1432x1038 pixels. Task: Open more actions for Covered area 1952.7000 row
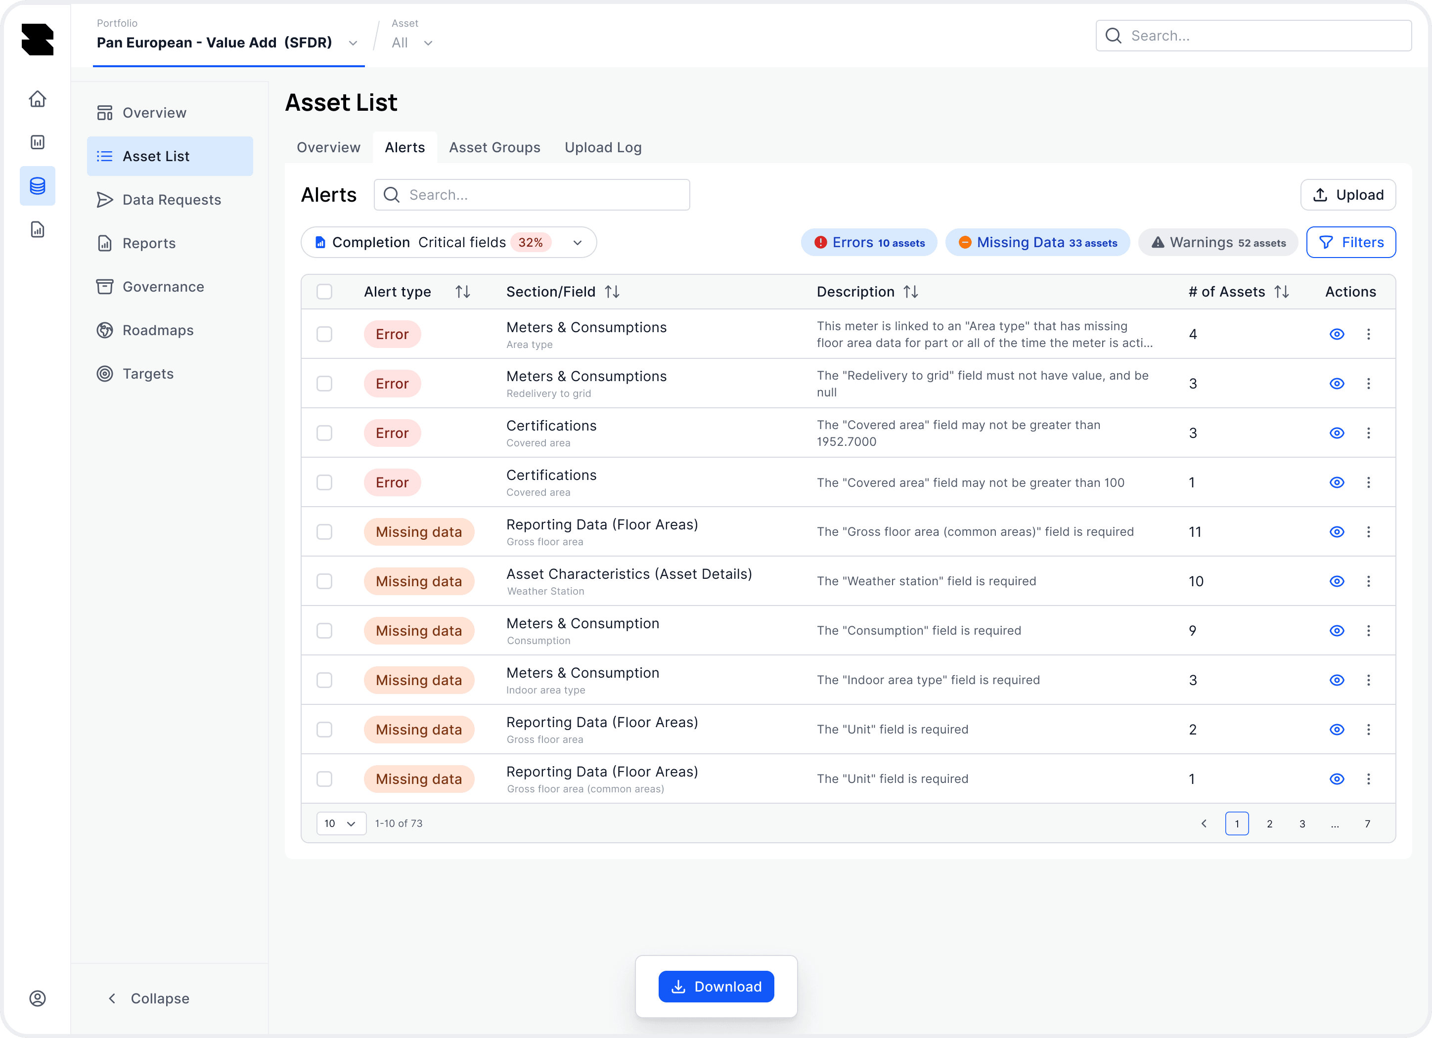point(1368,433)
